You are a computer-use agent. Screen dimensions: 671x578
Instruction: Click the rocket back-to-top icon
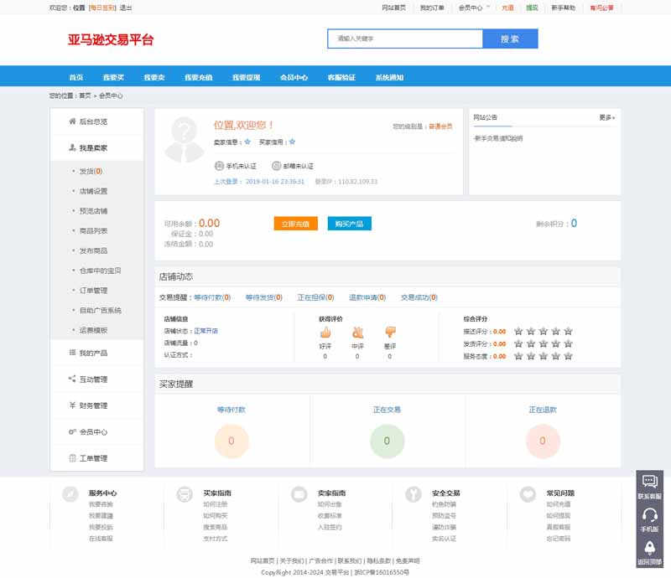(x=649, y=548)
